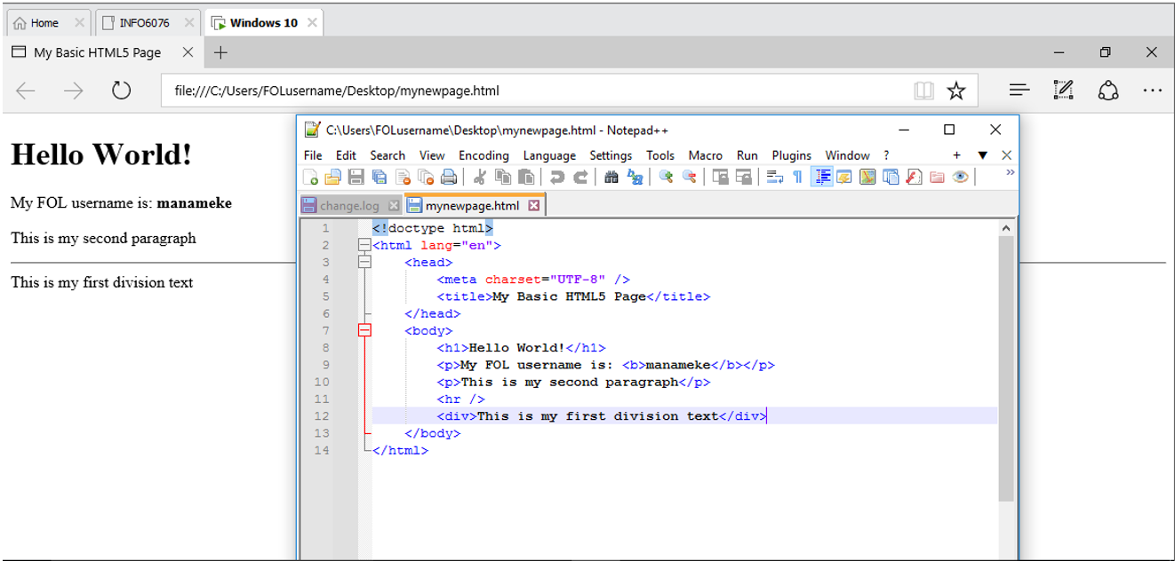Refresh the page in the browser
Screen dimensions: 1175x561
click(x=121, y=91)
